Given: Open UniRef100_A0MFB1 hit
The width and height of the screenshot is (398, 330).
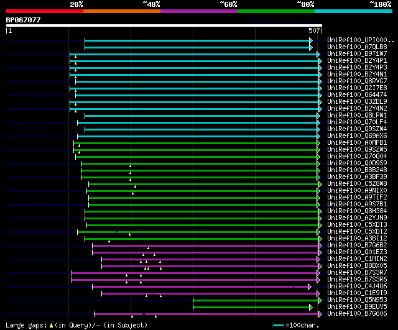Looking at the screenshot, I should click(357, 143).
